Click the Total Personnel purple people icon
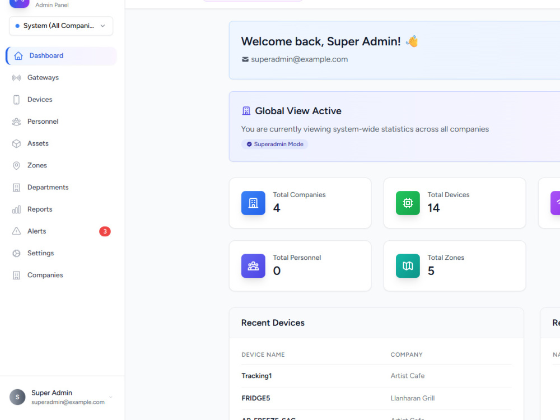Viewport: 560px width, 420px height. 253,265
